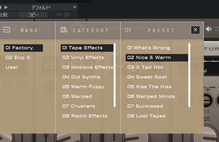Click the Preset list scrollbar
The height and width of the screenshot is (142, 219).
point(189,75)
